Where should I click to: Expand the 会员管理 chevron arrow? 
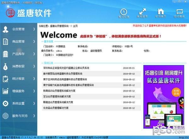[x=34, y=29]
